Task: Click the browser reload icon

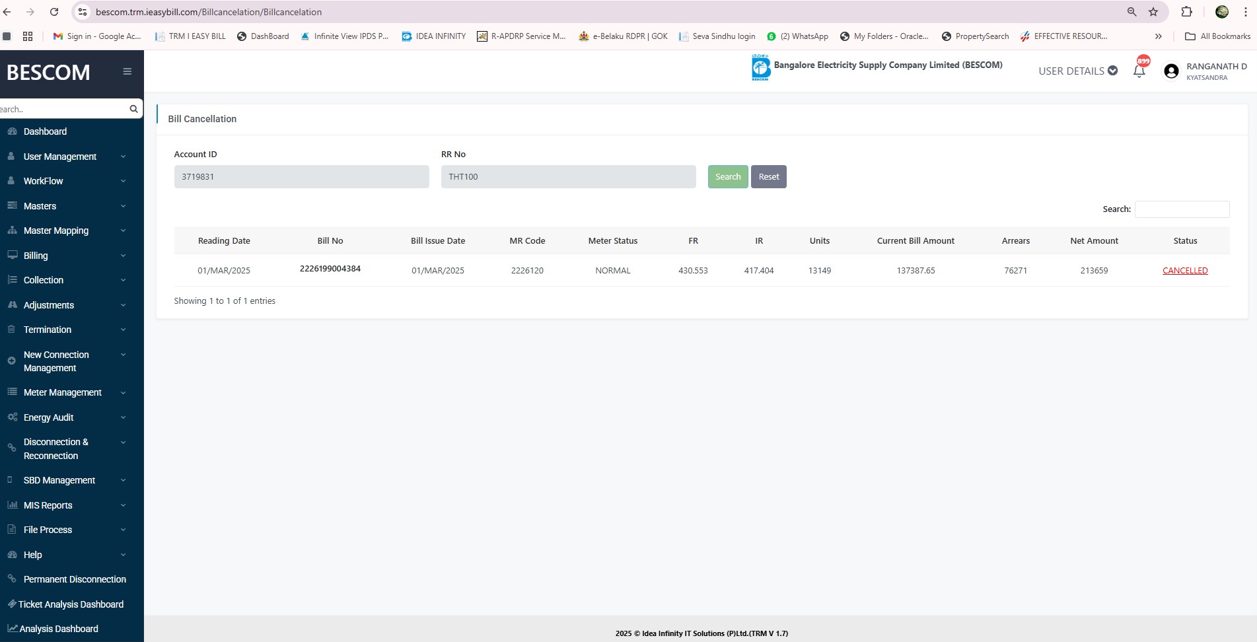Action: pos(54,12)
